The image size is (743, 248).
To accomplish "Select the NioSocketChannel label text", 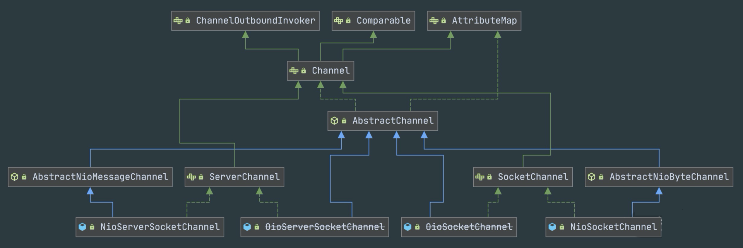I will click(614, 227).
